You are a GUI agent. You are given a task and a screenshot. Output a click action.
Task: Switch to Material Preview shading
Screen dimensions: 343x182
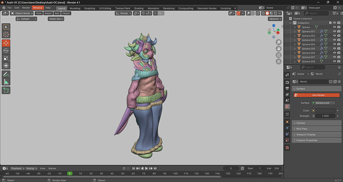click(271, 13)
